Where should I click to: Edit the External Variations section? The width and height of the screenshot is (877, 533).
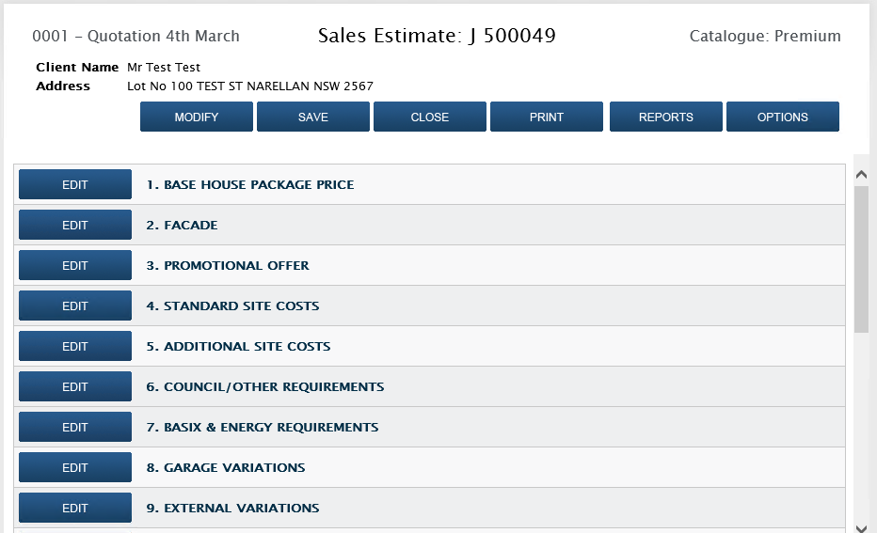point(75,508)
